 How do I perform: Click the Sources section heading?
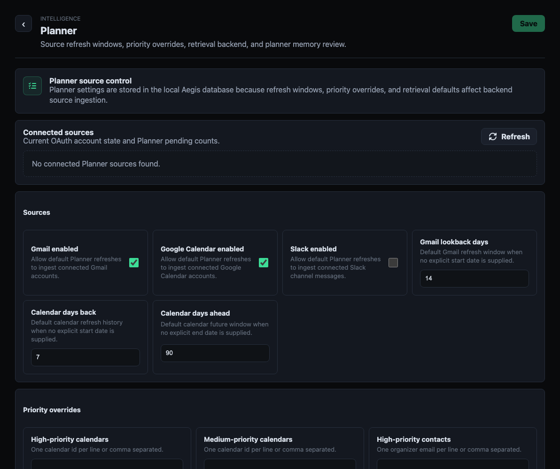37,212
